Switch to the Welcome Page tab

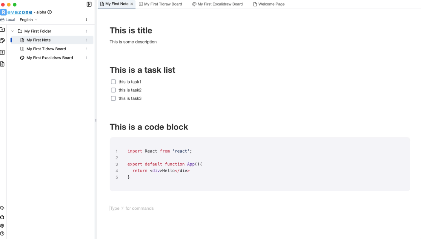coord(269,4)
